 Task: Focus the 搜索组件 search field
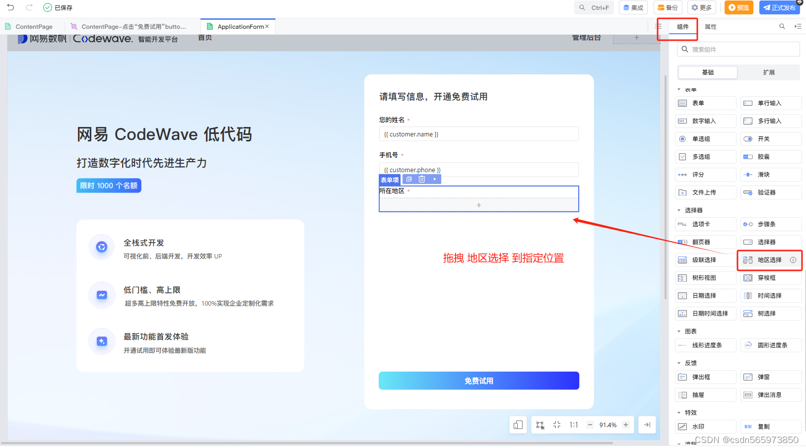click(x=739, y=49)
